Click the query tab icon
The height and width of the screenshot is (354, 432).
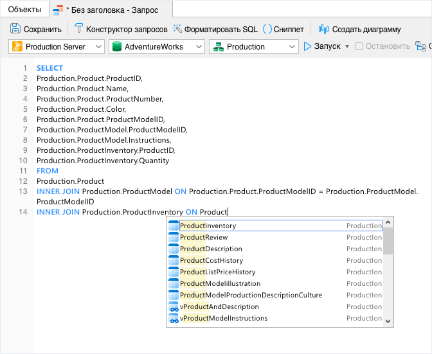tap(58, 10)
